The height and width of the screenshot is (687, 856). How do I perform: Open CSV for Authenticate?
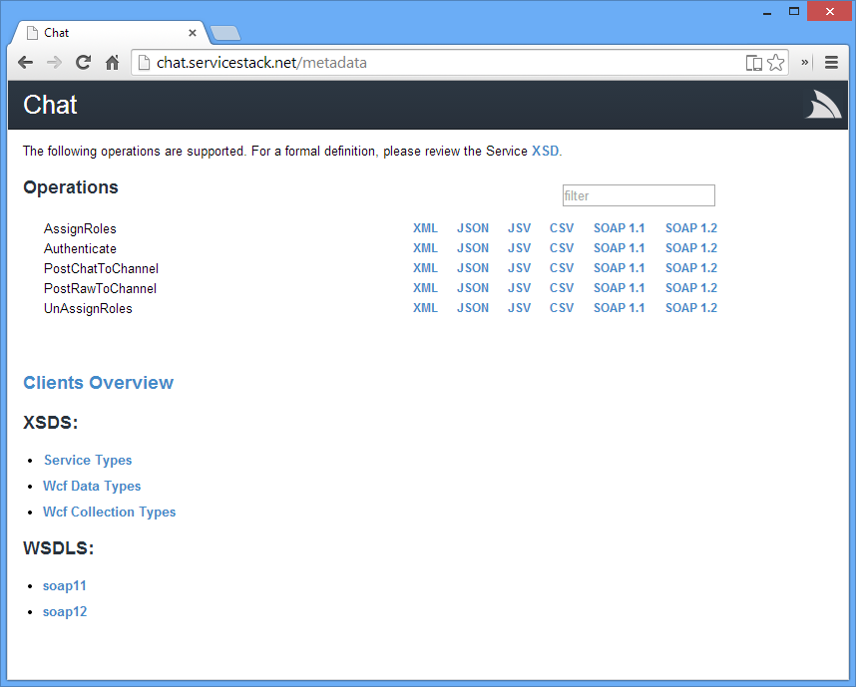click(x=562, y=248)
